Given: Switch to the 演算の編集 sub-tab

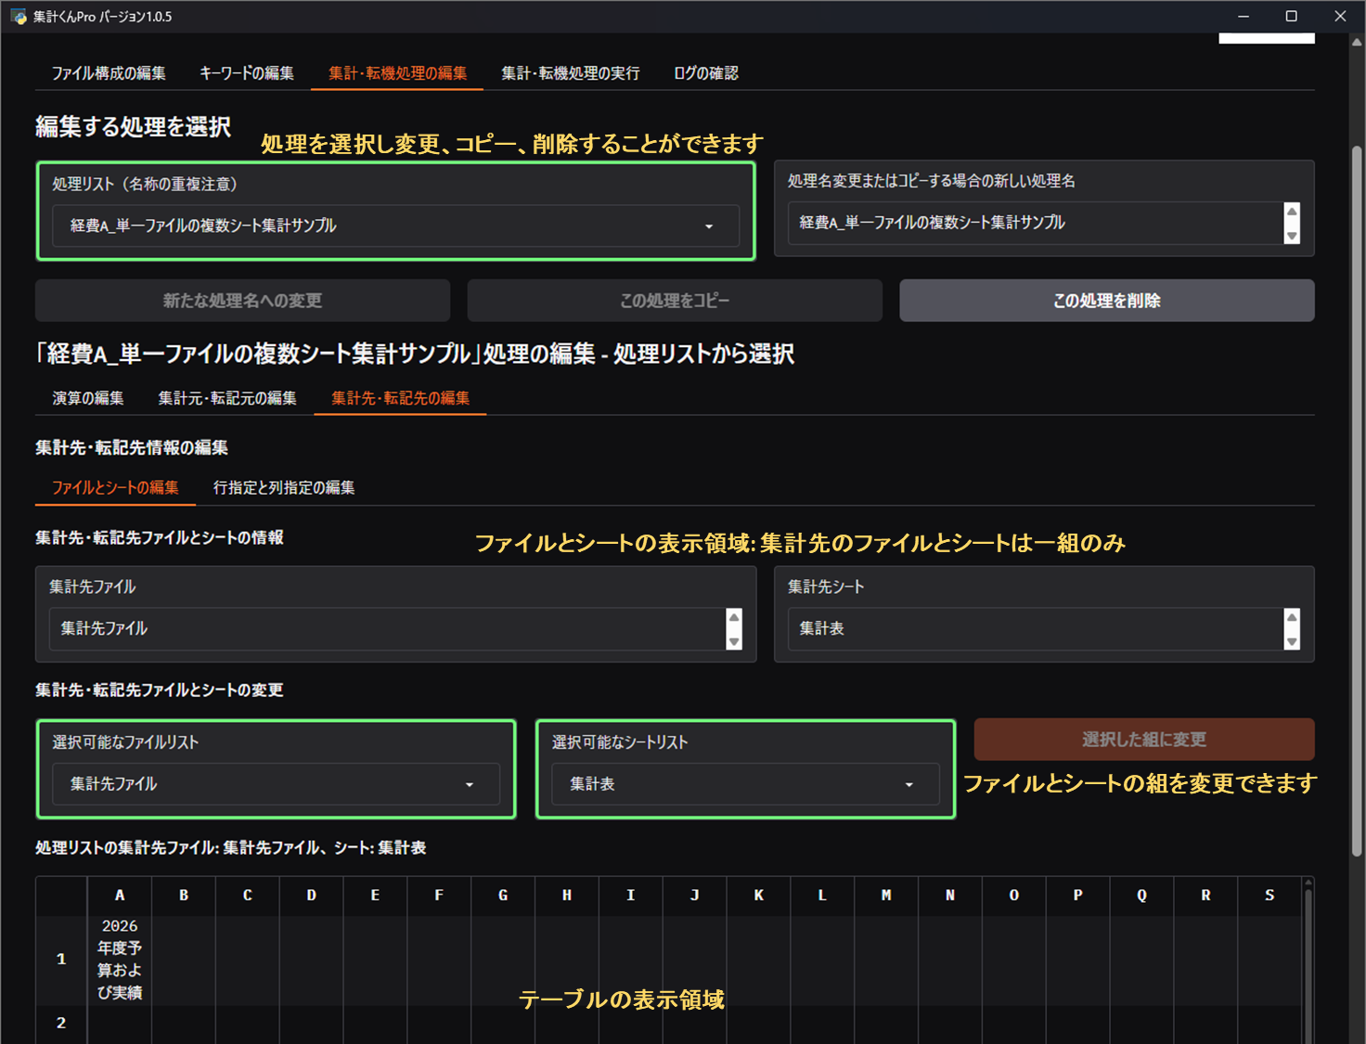Looking at the screenshot, I should click(x=88, y=398).
